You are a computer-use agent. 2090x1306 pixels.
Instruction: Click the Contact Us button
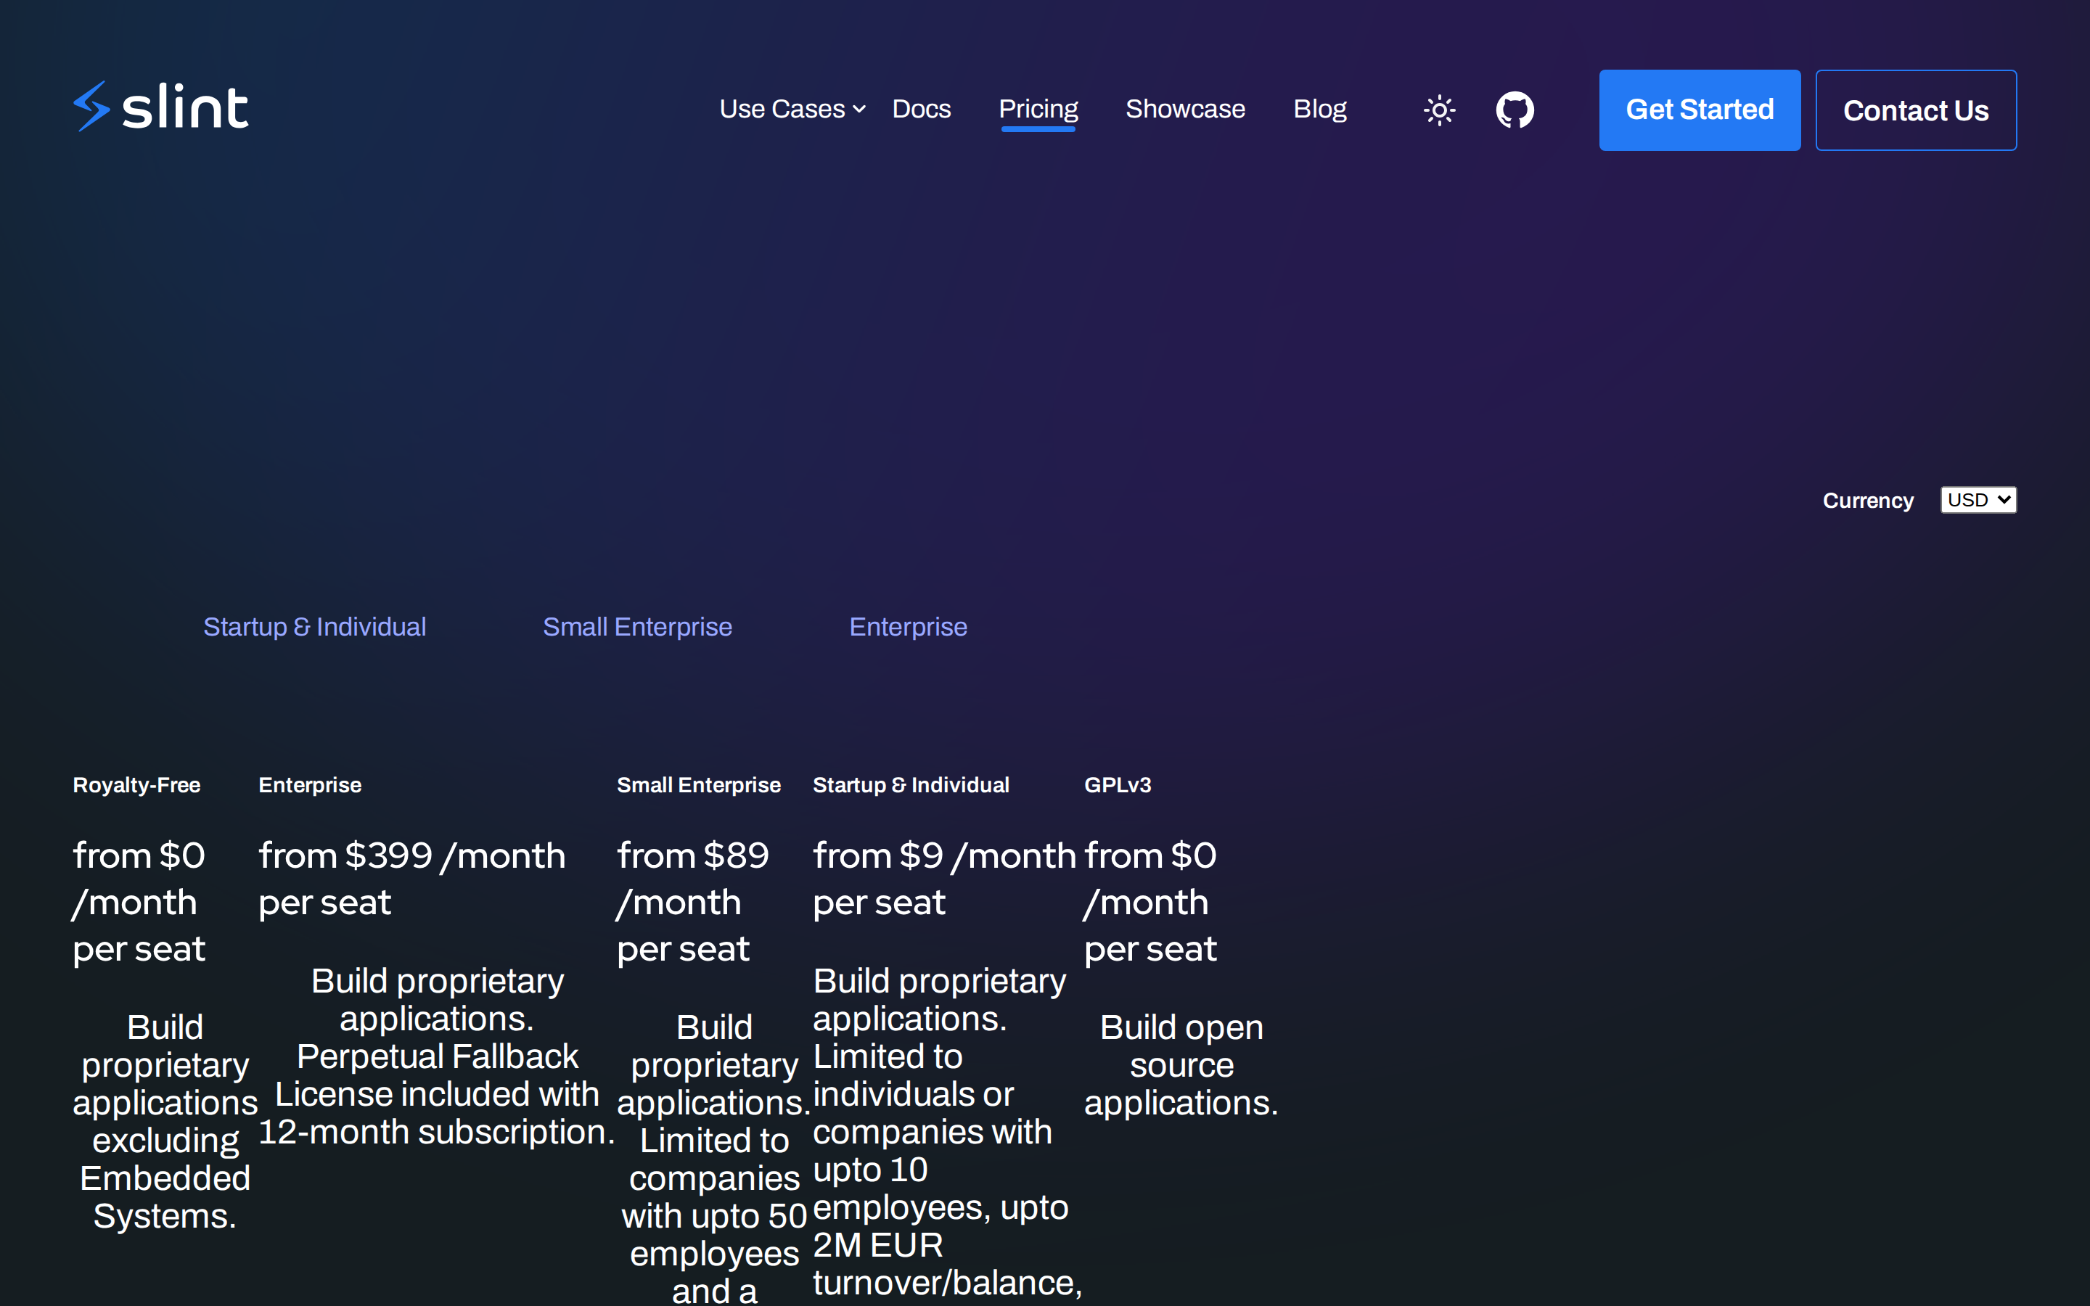tap(1916, 110)
